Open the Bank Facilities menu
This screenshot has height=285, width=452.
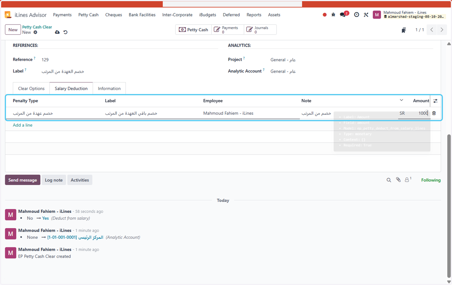[x=142, y=15]
